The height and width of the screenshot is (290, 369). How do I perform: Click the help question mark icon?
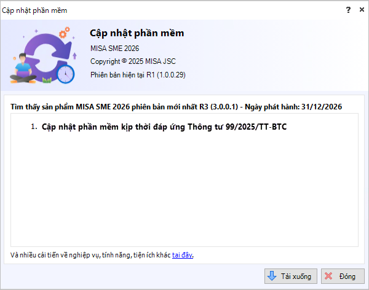[x=348, y=10]
